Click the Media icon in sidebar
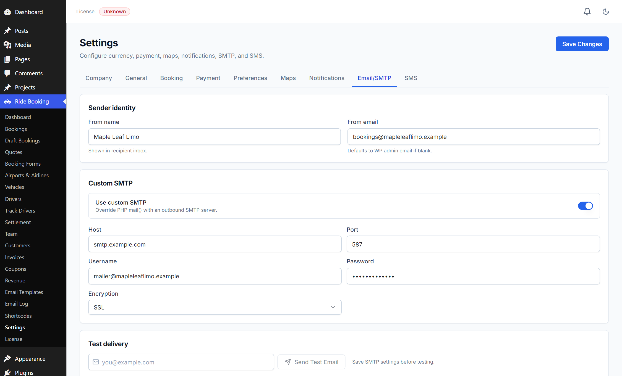Screen dimensions: 622x376 coord(7,45)
